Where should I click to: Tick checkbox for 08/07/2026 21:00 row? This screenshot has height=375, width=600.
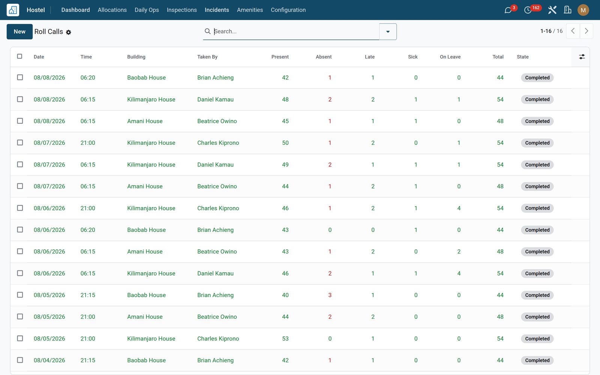pos(20,143)
